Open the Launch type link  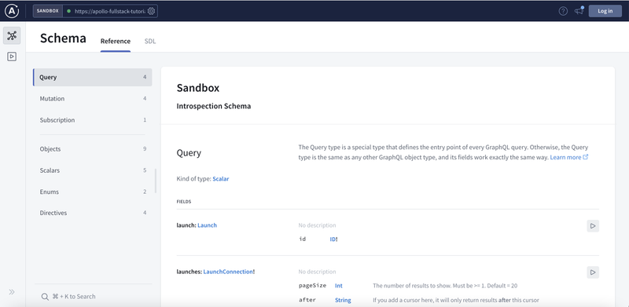pyautogui.click(x=207, y=225)
